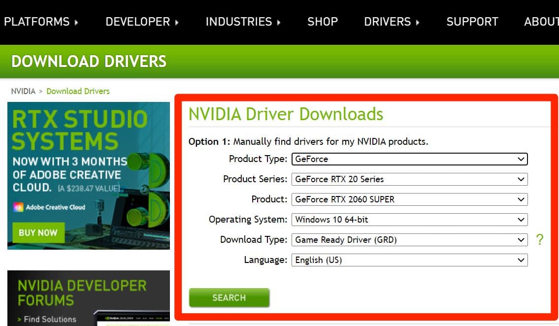Screen dimensions: 559x326
Task: Open the DEVELOPER menu
Action: click(142, 22)
